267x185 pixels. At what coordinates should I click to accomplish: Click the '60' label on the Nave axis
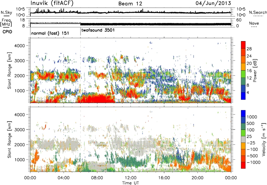tap(239, 20)
